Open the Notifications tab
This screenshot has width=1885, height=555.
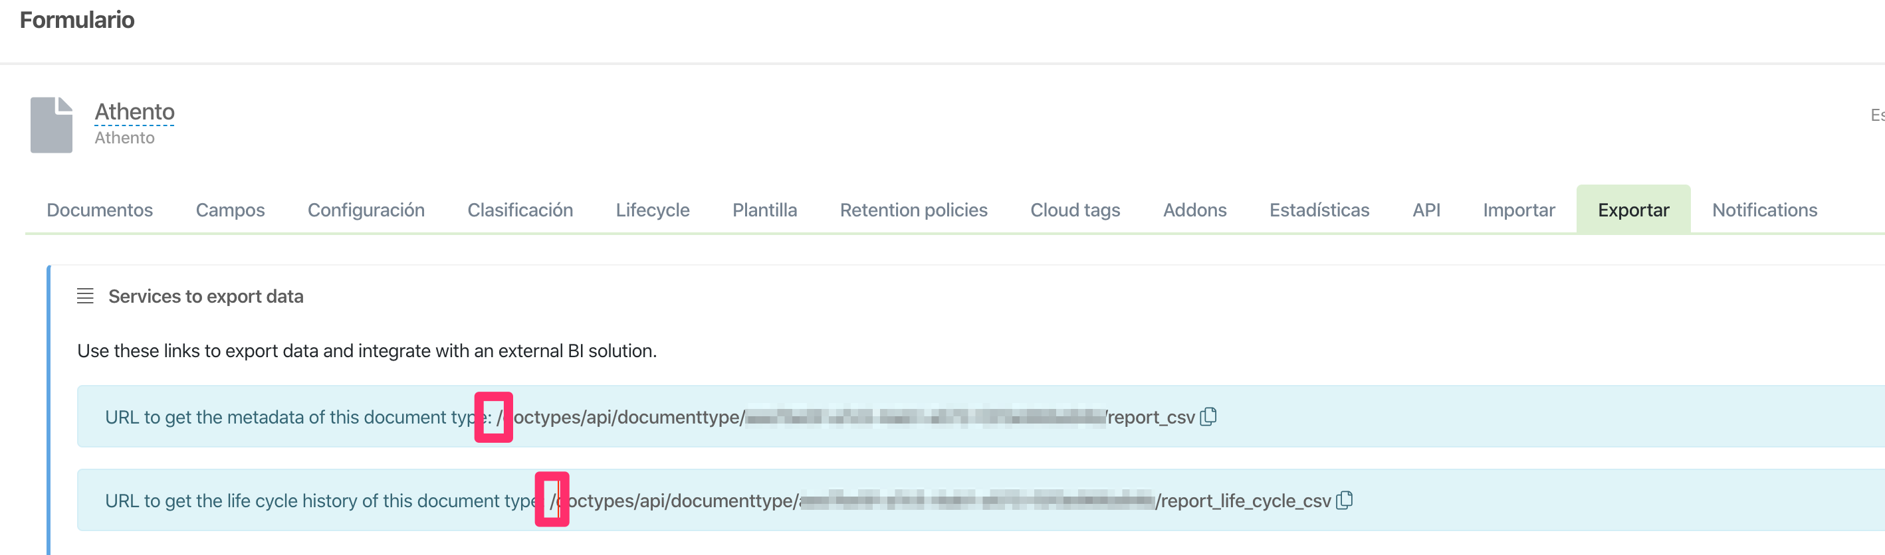(x=1763, y=210)
